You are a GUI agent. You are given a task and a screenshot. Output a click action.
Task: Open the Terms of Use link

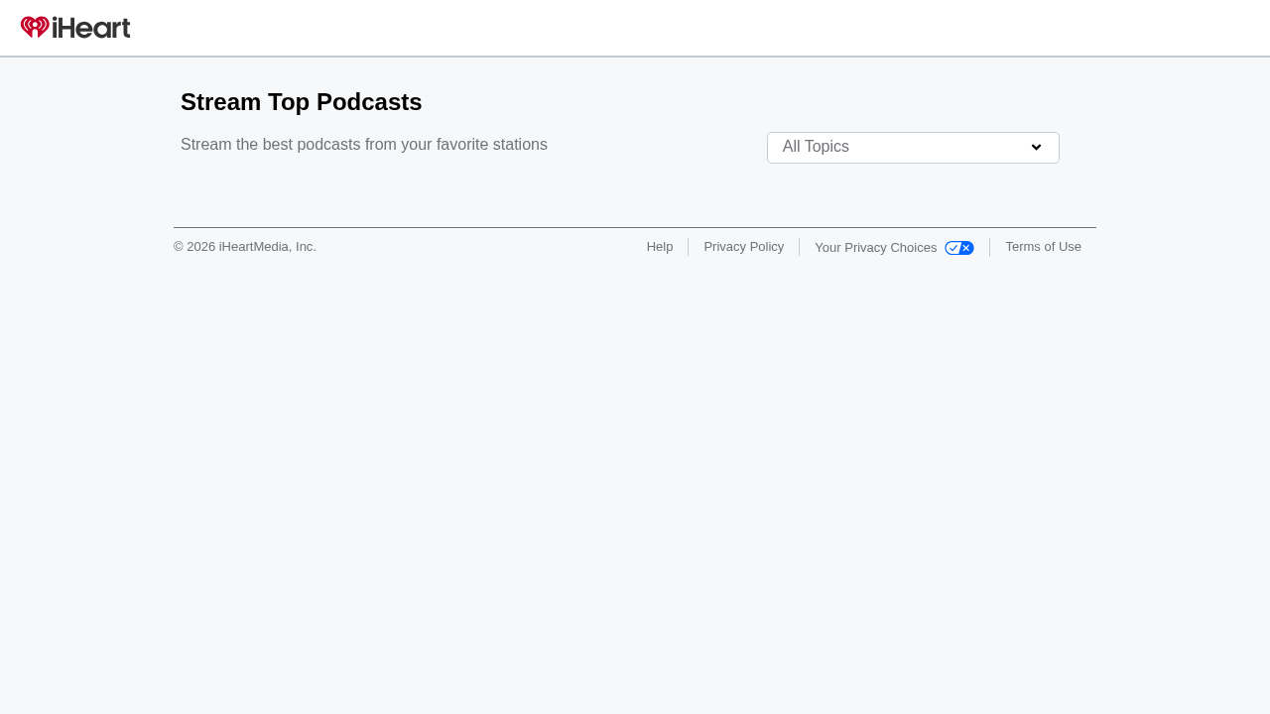coord(1043,247)
